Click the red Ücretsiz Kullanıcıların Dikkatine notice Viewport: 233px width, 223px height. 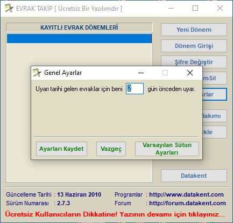tap(115, 214)
